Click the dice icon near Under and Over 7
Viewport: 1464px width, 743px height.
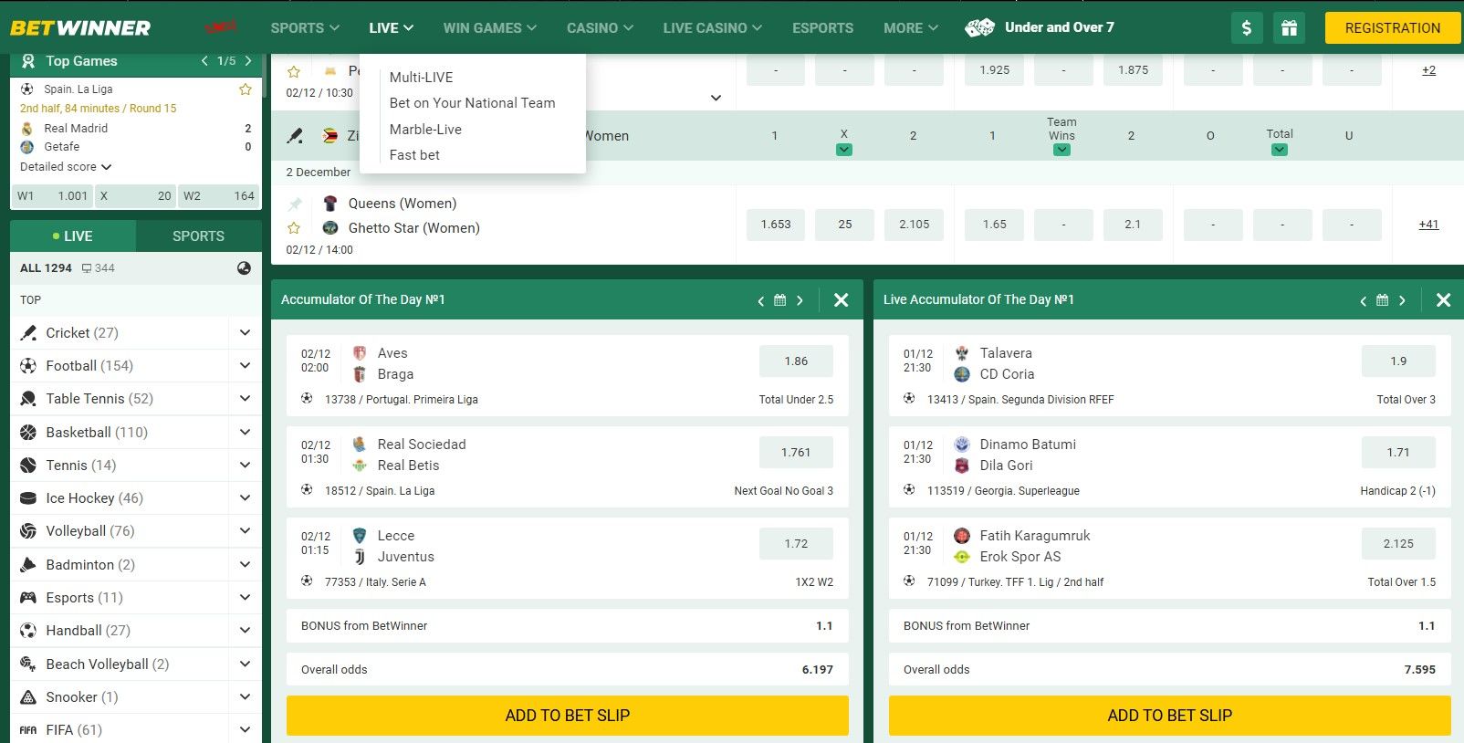(979, 28)
